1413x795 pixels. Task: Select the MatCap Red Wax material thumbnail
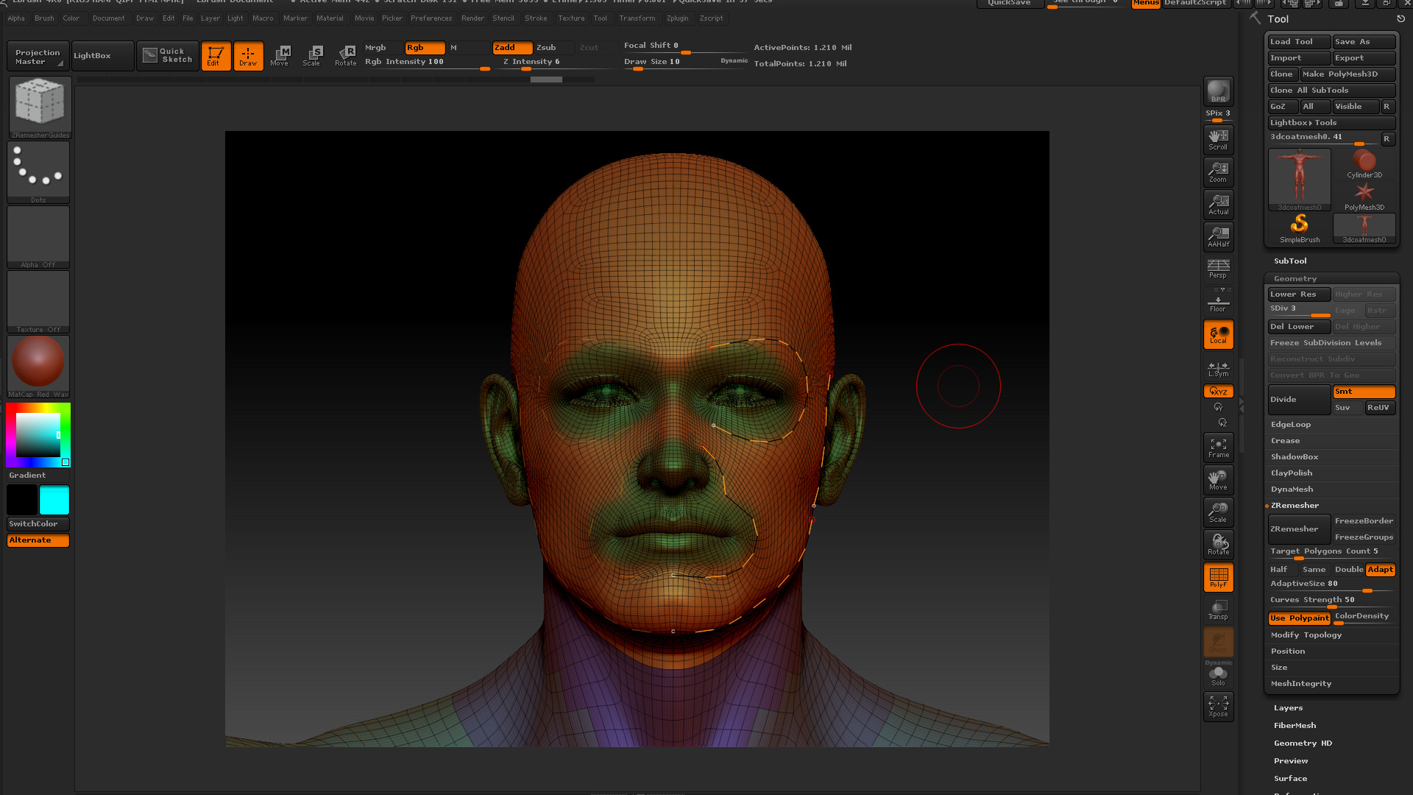[38, 362]
